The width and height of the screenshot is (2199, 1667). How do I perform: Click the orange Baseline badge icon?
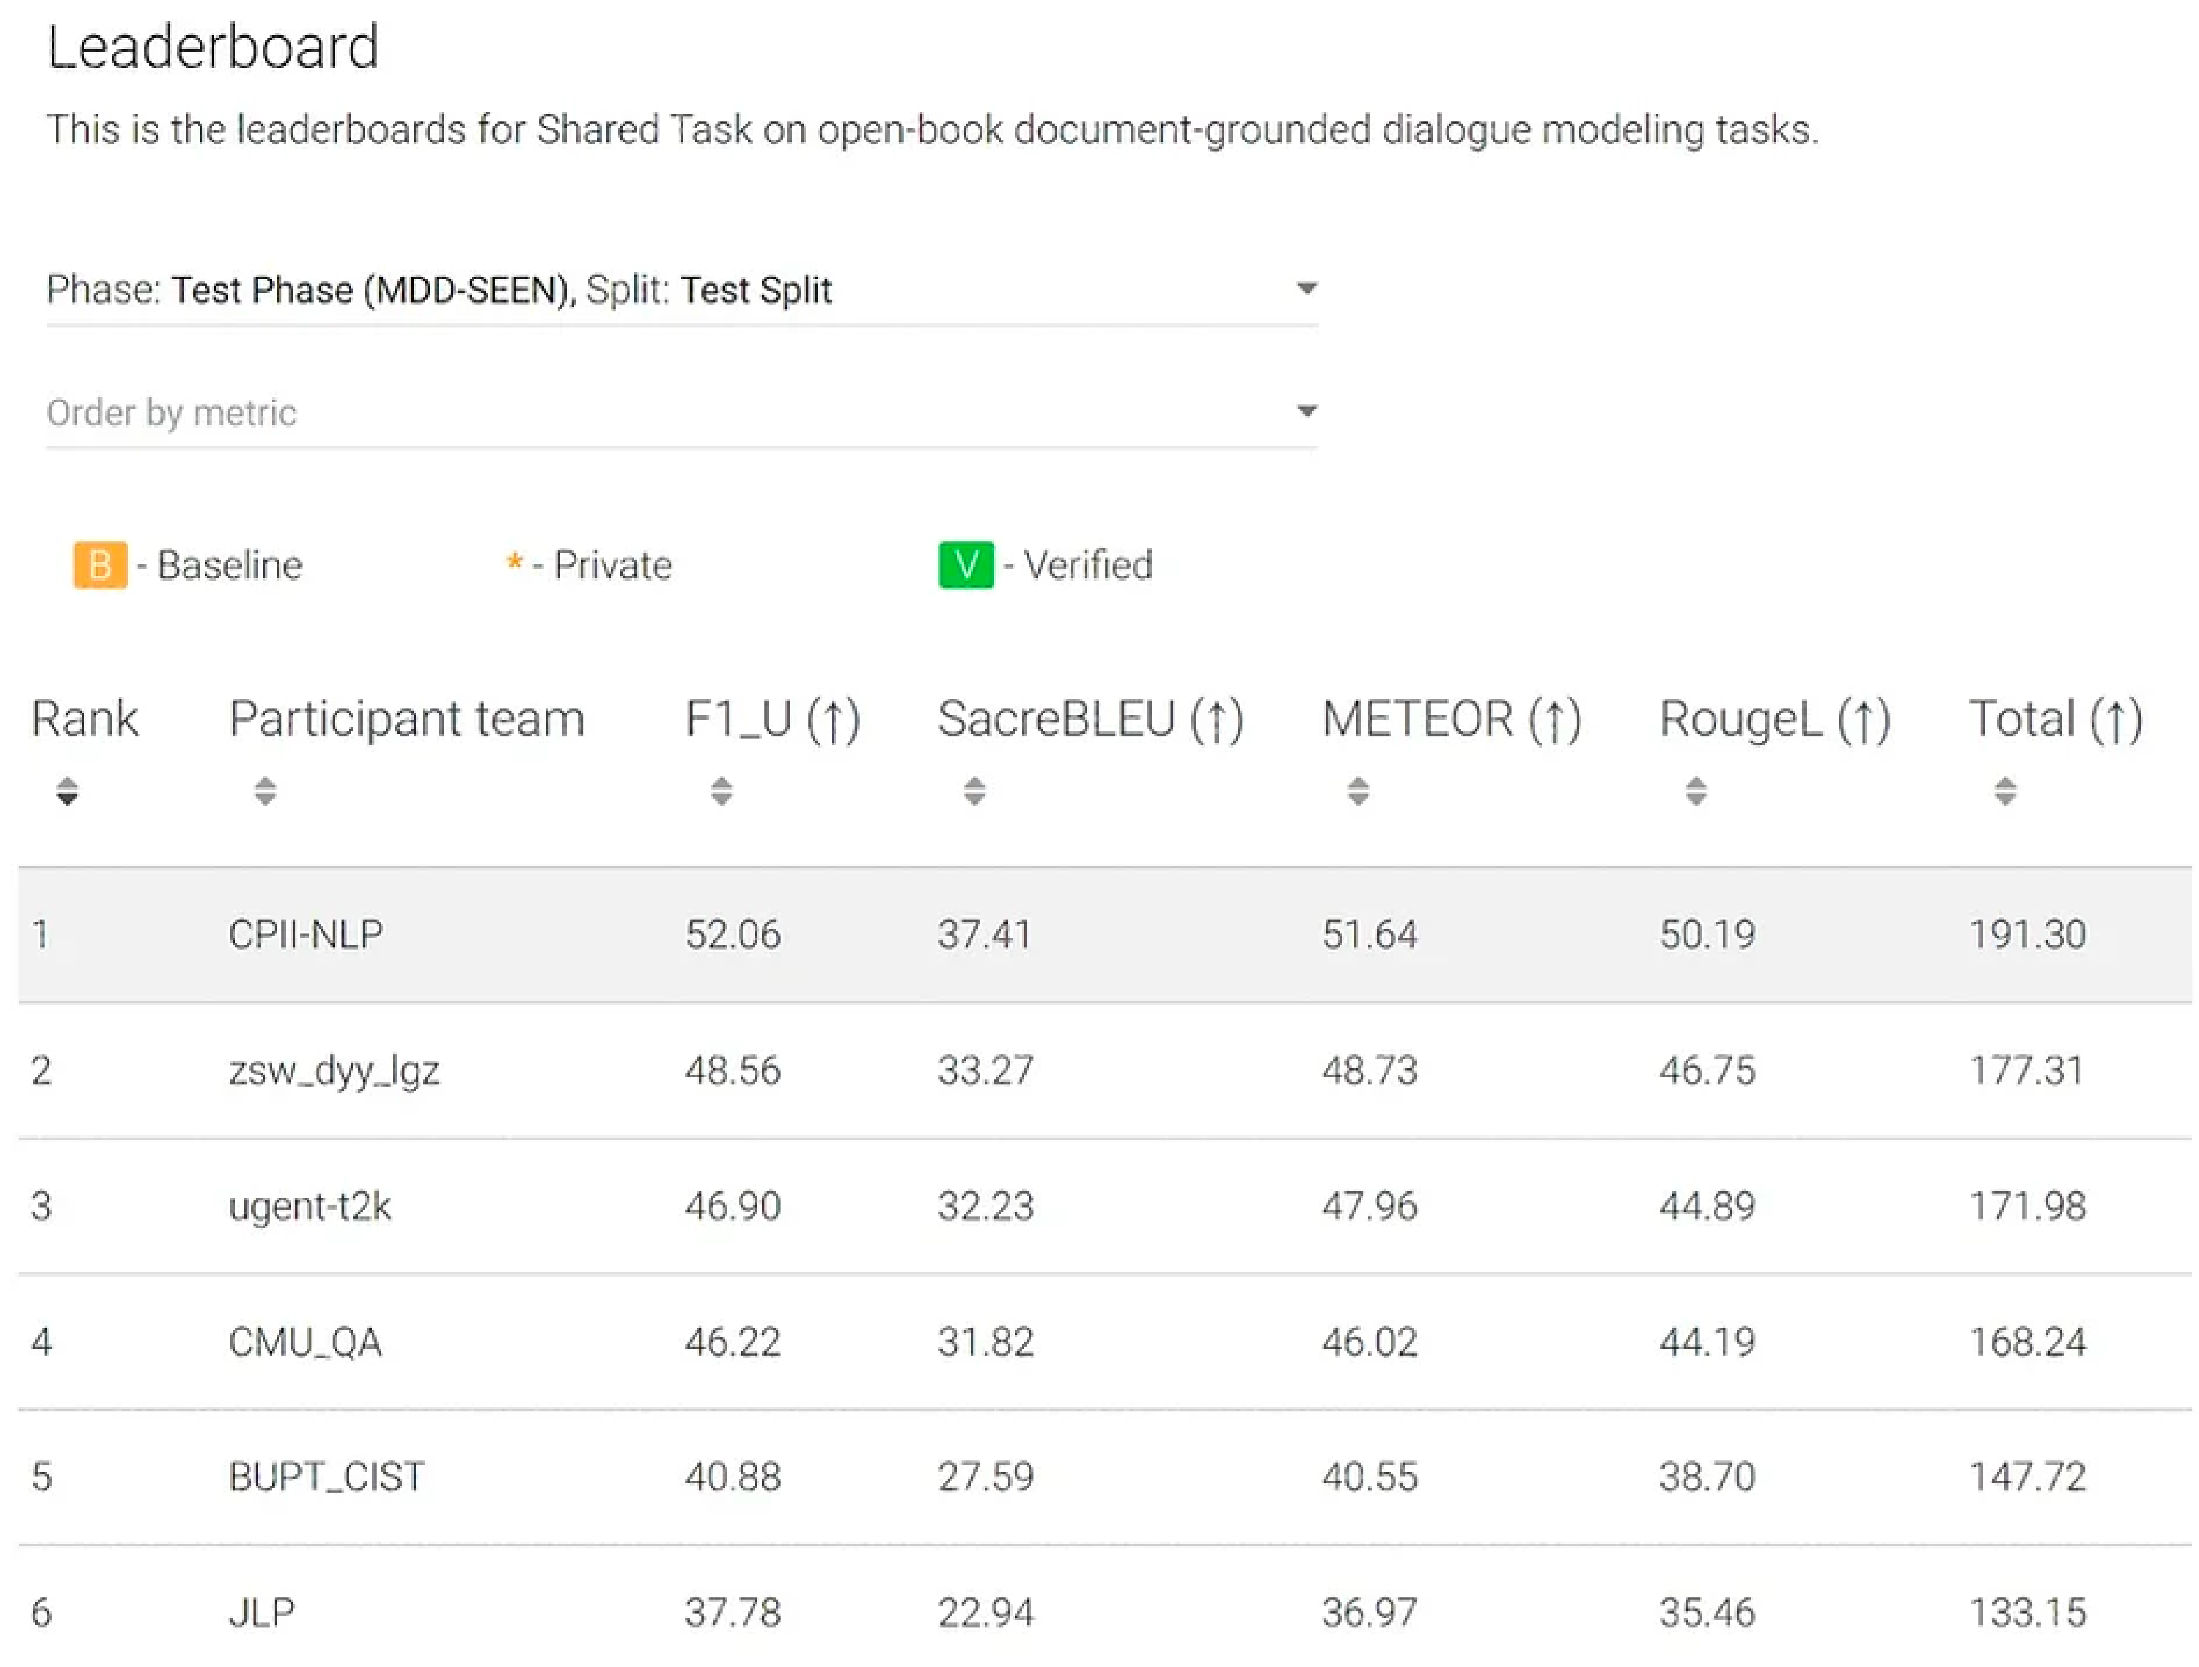point(100,565)
